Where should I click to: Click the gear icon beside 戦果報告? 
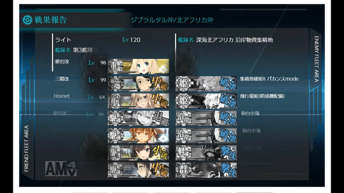[28, 20]
